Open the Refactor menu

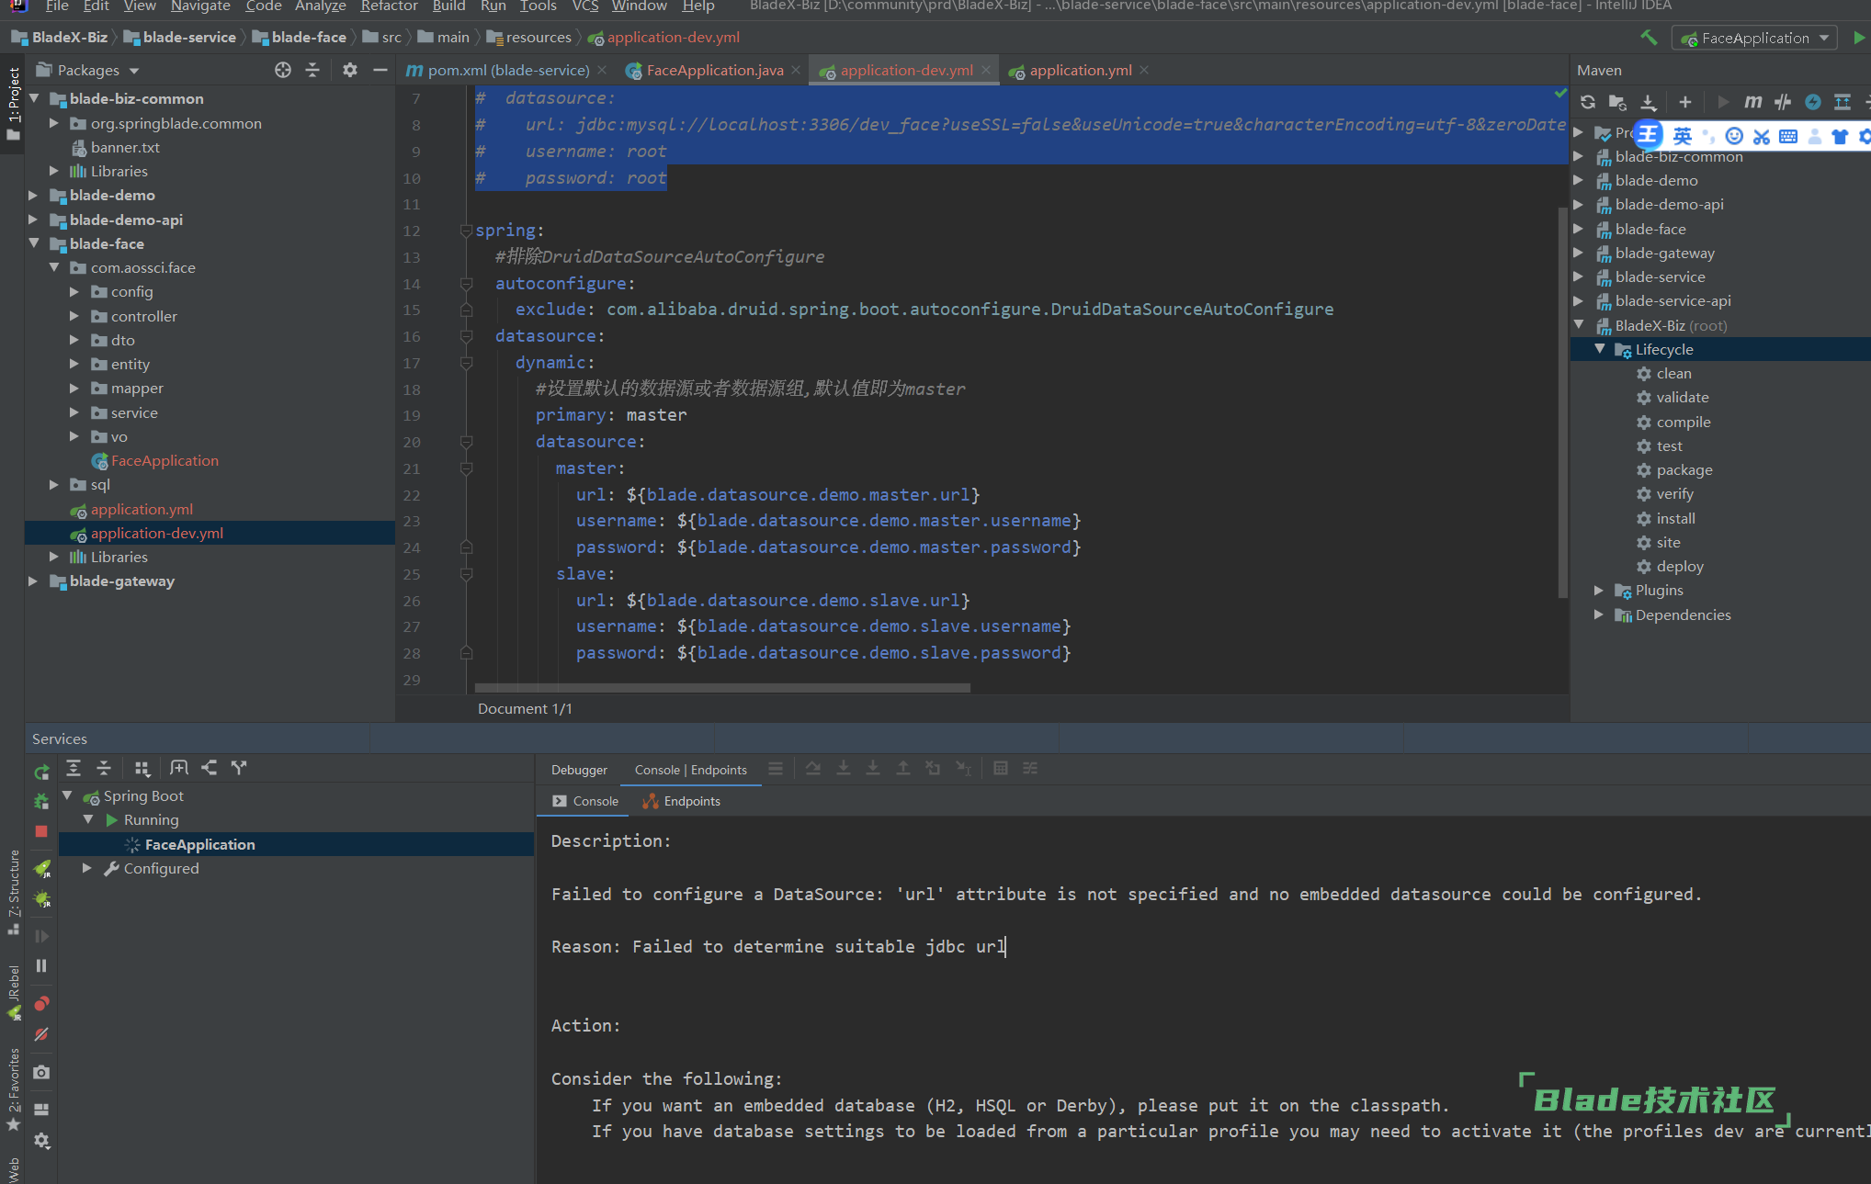pos(389,6)
